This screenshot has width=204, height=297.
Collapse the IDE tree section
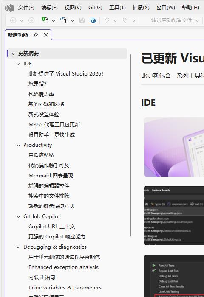(18, 64)
